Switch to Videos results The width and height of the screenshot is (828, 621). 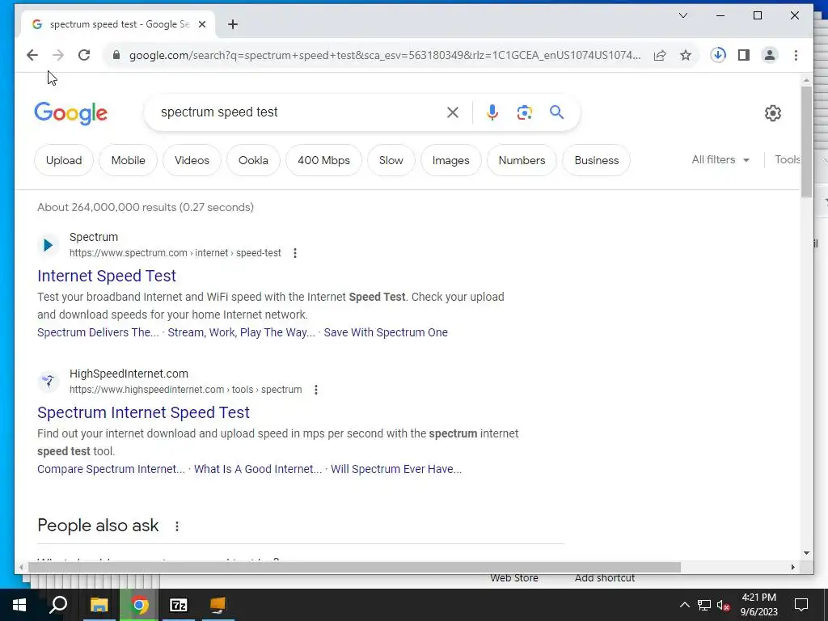point(192,161)
